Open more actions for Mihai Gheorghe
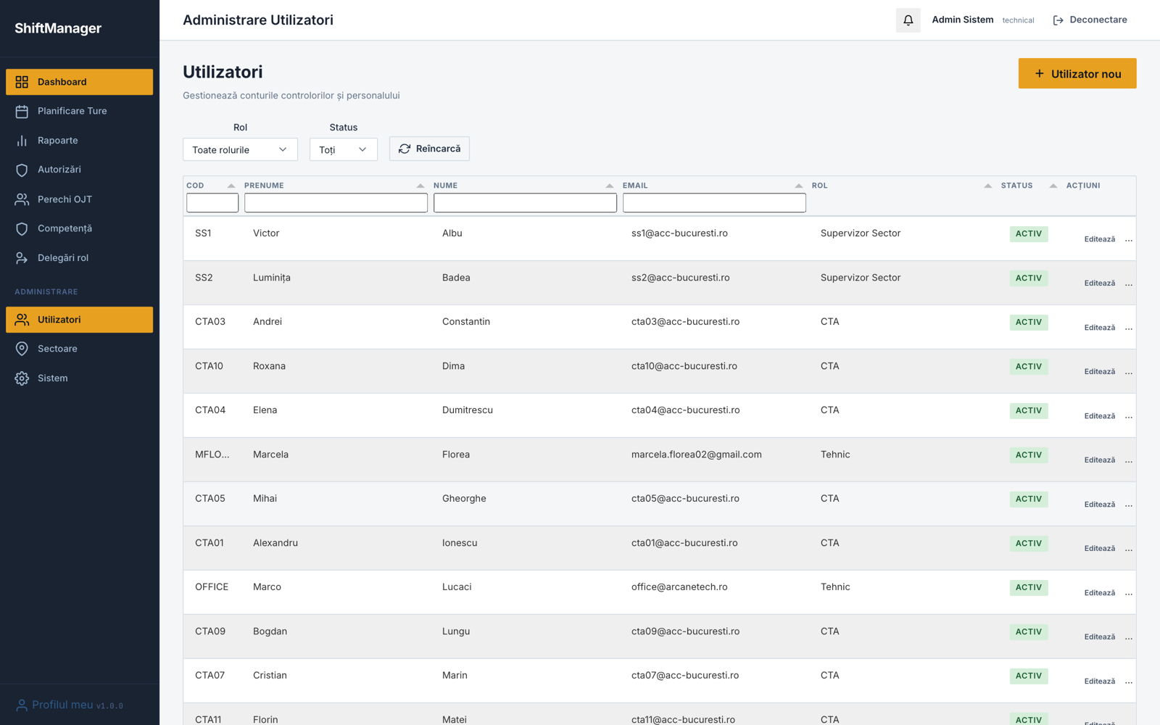 coord(1129,505)
